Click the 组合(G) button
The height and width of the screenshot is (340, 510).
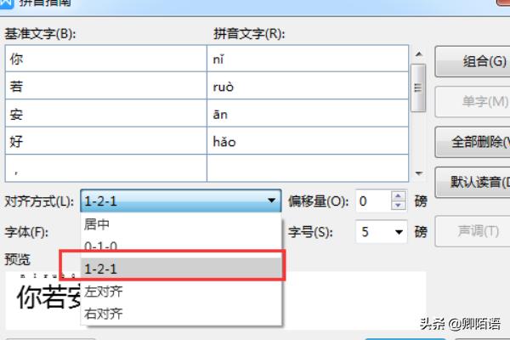(473, 61)
